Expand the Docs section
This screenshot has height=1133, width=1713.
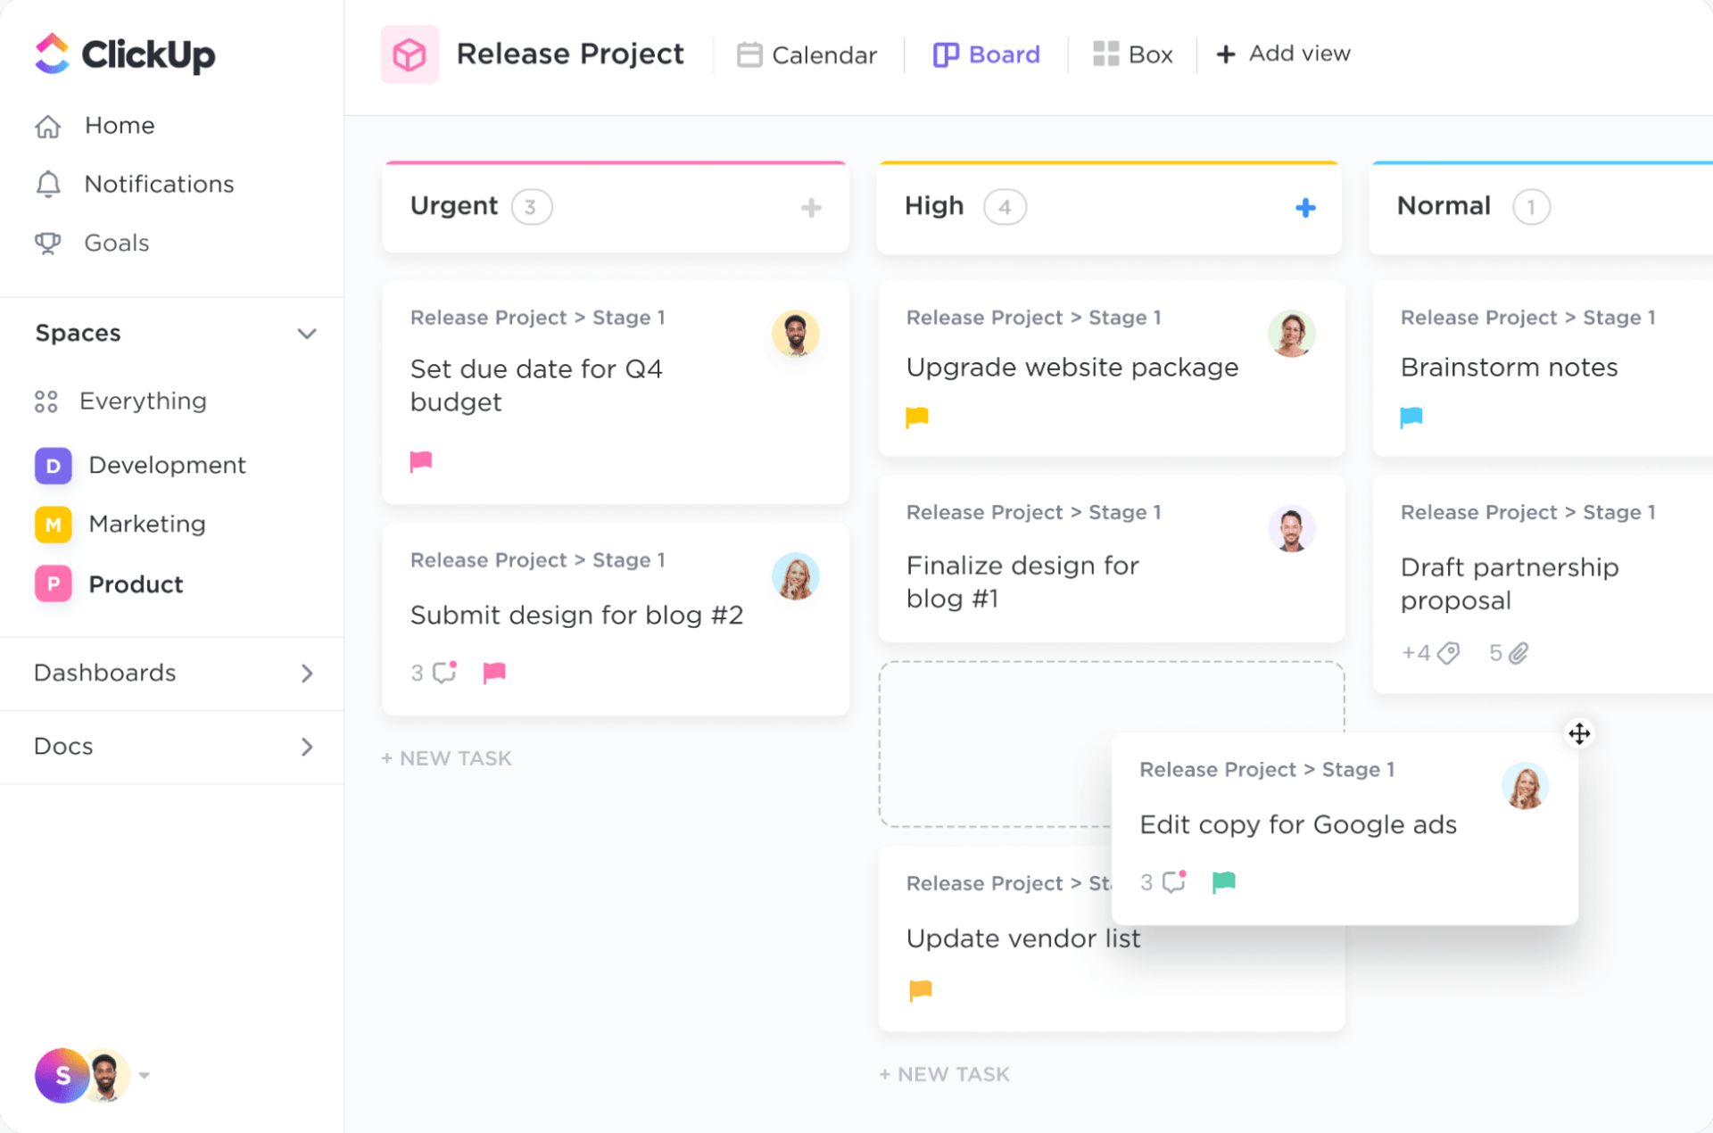click(306, 746)
